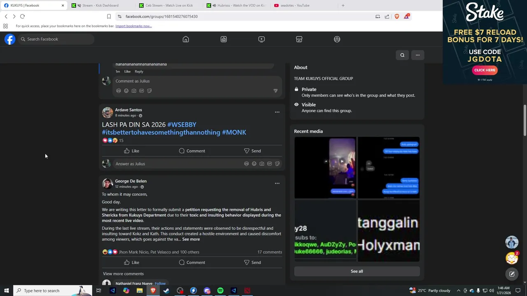Add GIF in 'Answer as Julius' box
This screenshot has width=527, height=296.
[x=270, y=164]
